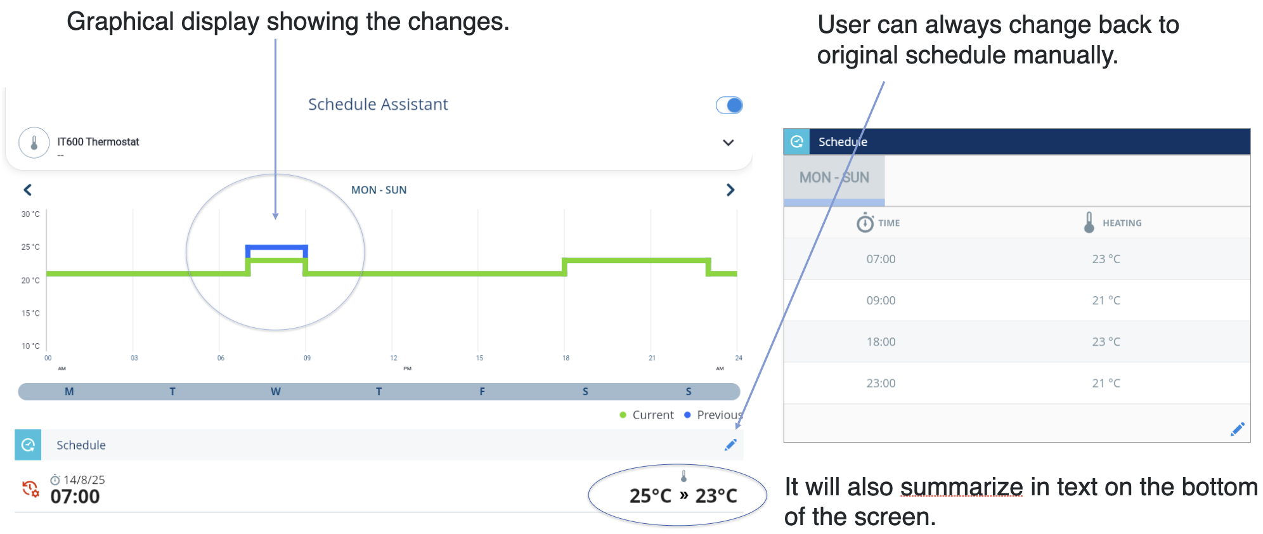Click the Schedule header icon in right panel
The height and width of the screenshot is (534, 1263).
797,141
